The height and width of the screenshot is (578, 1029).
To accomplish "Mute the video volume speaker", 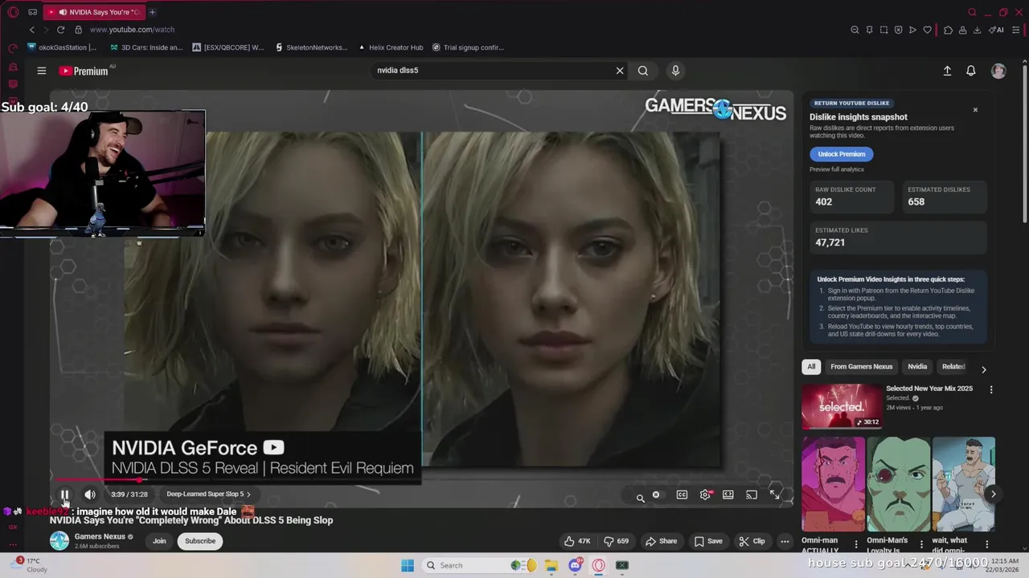I will point(90,495).
